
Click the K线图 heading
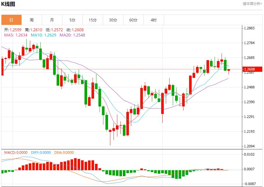pos(8,4)
